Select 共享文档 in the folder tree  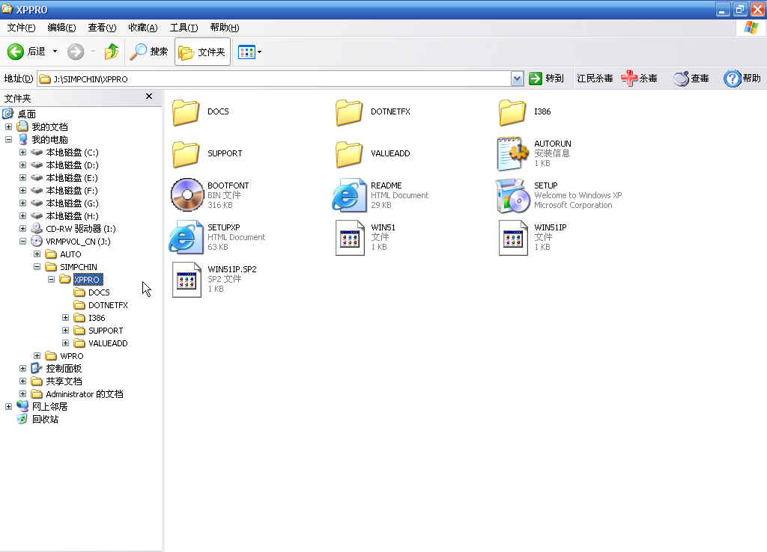64,381
